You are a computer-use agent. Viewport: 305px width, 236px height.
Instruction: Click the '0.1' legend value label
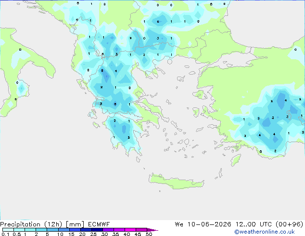pos(5,234)
